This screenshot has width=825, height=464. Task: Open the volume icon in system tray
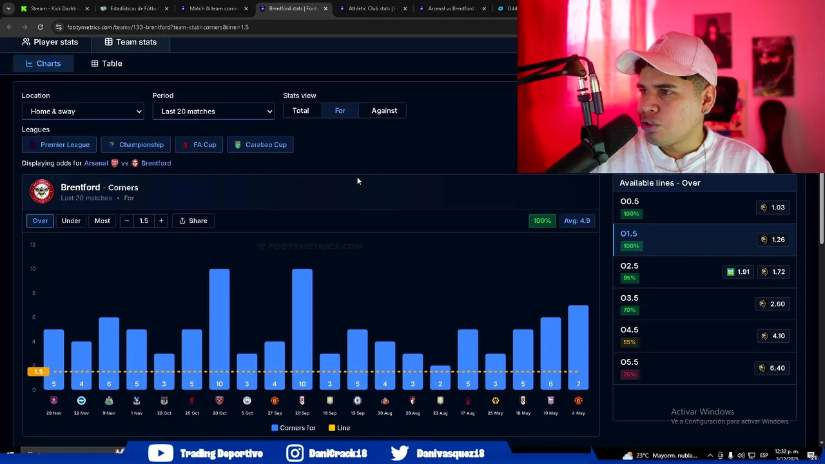741,456
